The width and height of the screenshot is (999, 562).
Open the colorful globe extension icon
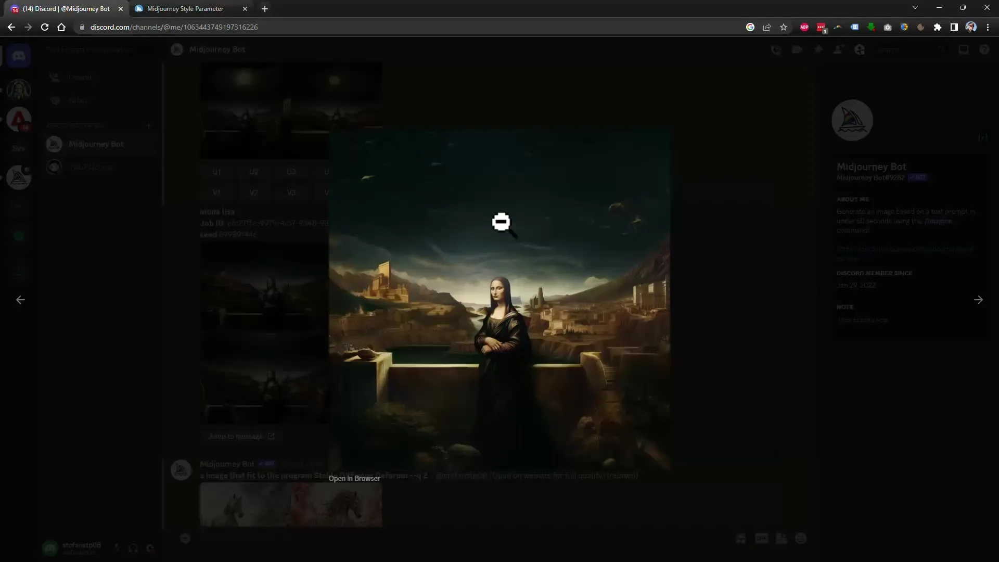904,27
